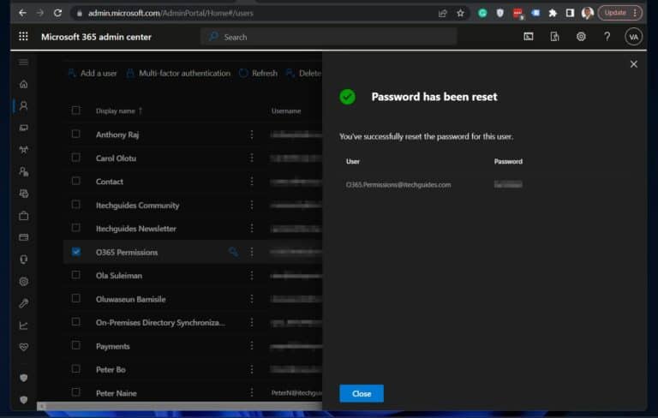Open more actions for Itechguides Community

pos(252,205)
